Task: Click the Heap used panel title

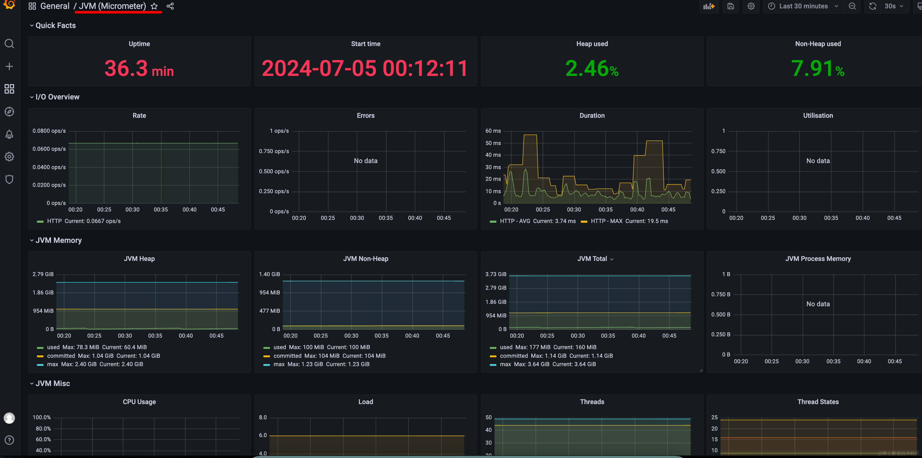Action: (x=592, y=44)
